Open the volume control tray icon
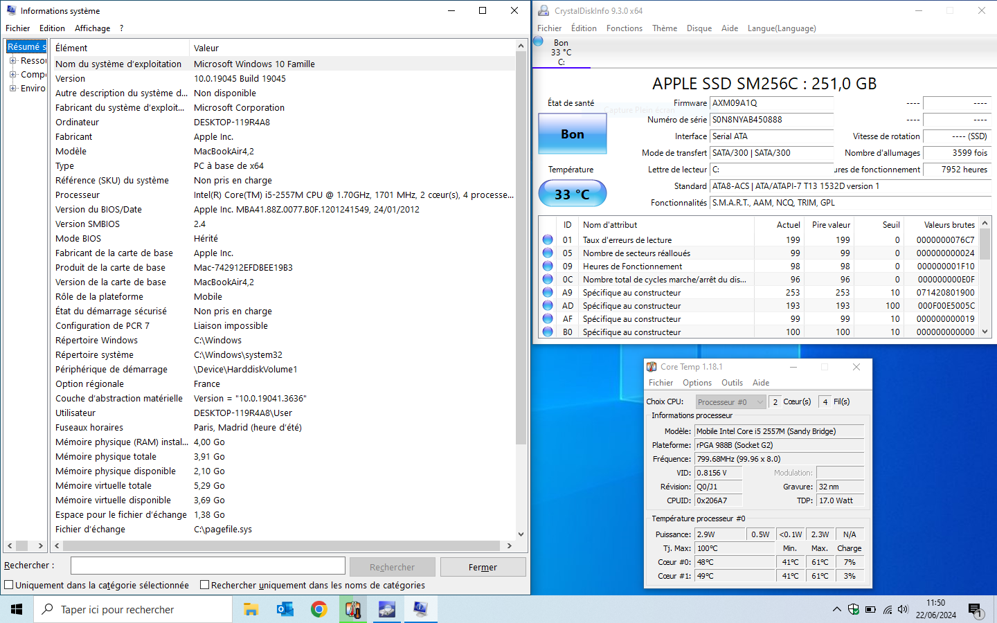The width and height of the screenshot is (997, 623). 903,609
